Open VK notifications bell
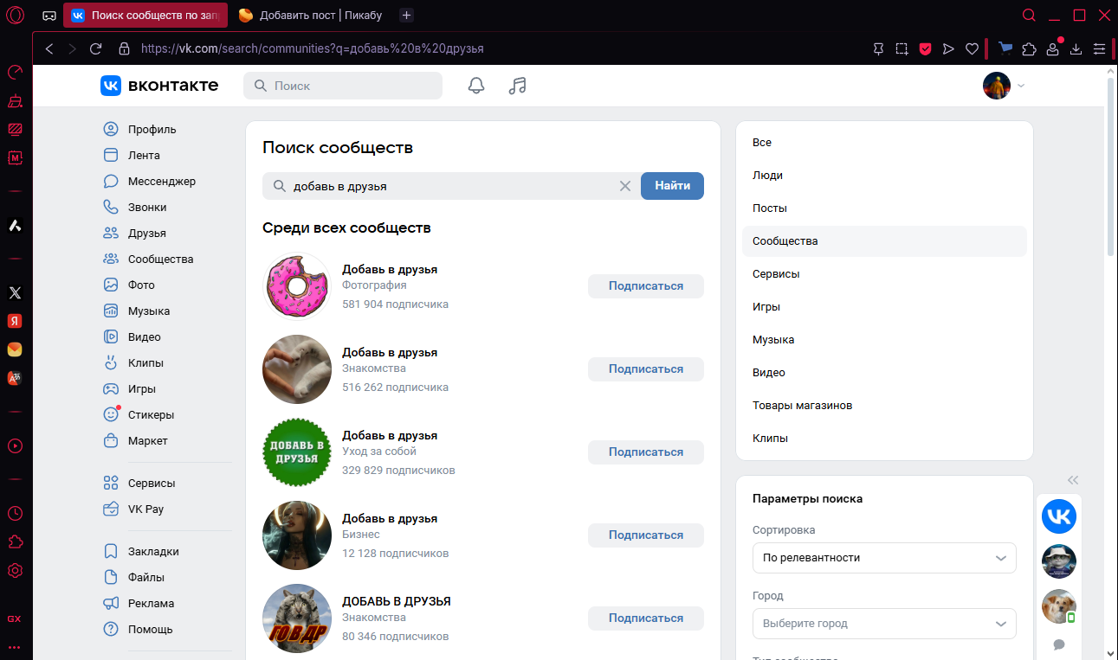This screenshot has width=1118, height=660. point(475,86)
